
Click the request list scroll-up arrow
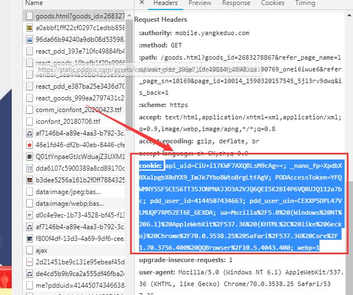(x=130, y=15)
